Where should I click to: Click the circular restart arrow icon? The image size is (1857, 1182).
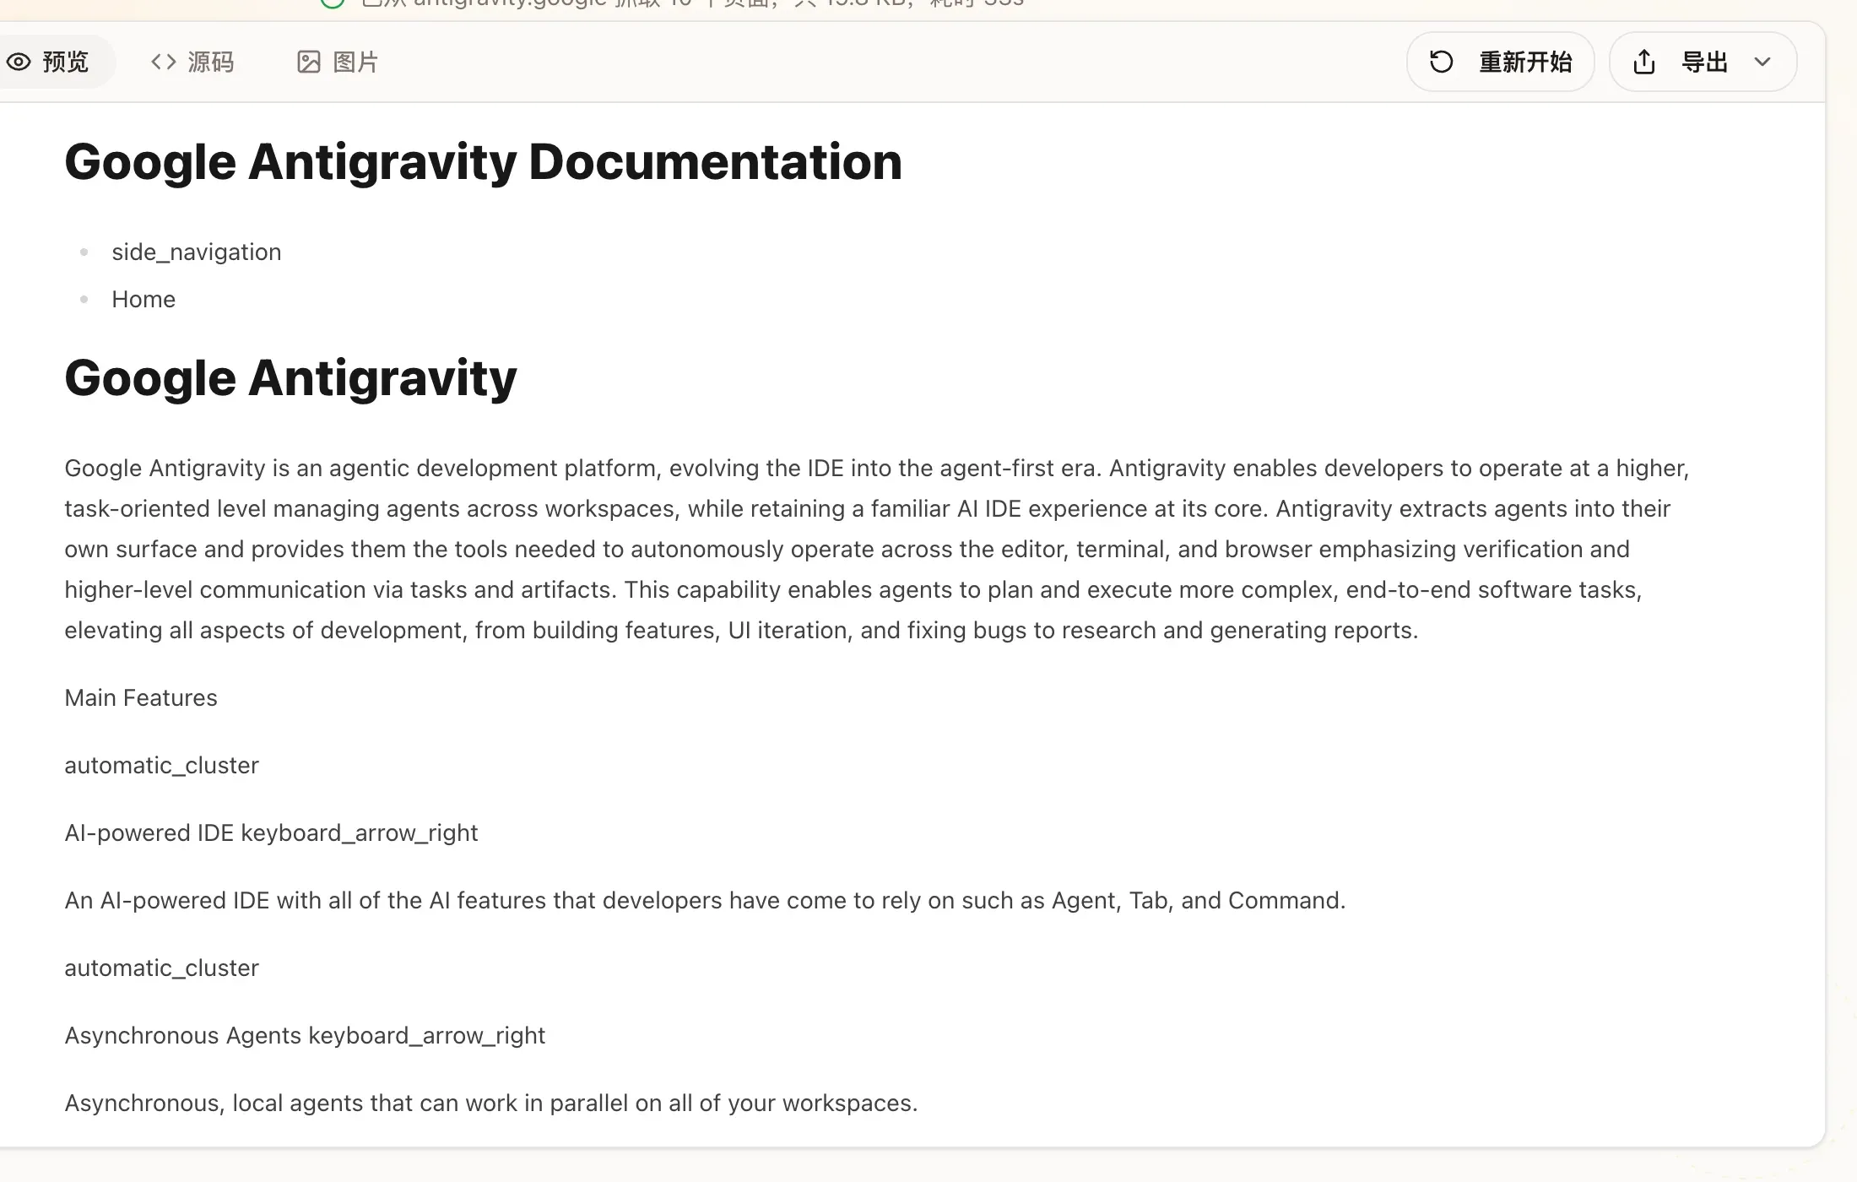coord(1441,62)
